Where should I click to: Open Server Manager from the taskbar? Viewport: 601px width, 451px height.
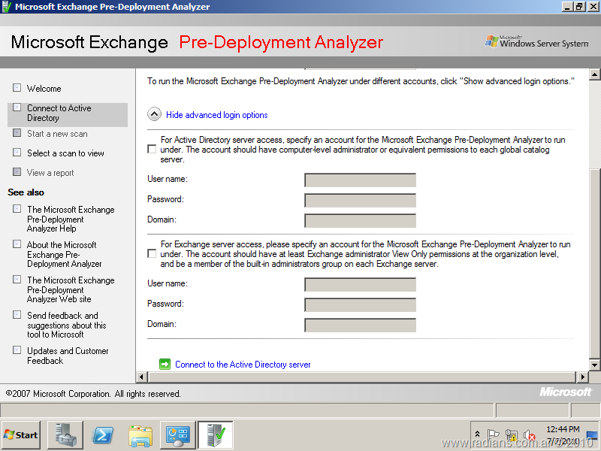coord(65,435)
